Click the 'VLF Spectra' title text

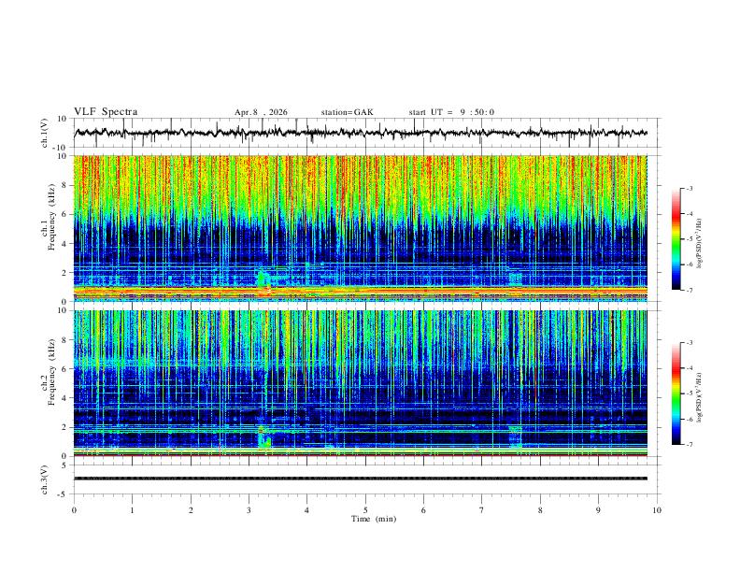tap(106, 112)
